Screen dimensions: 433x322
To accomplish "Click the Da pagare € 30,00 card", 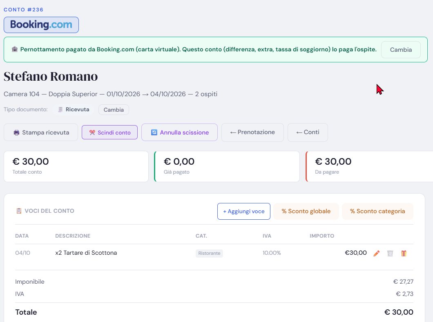I will (370, 166).
